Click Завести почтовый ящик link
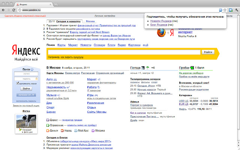The width and height of the screenshot is (240, 150). pos(26,106)
